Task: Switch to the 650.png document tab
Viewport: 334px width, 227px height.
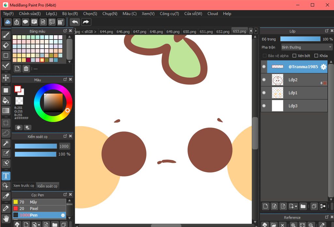Action: coord(190,32)
